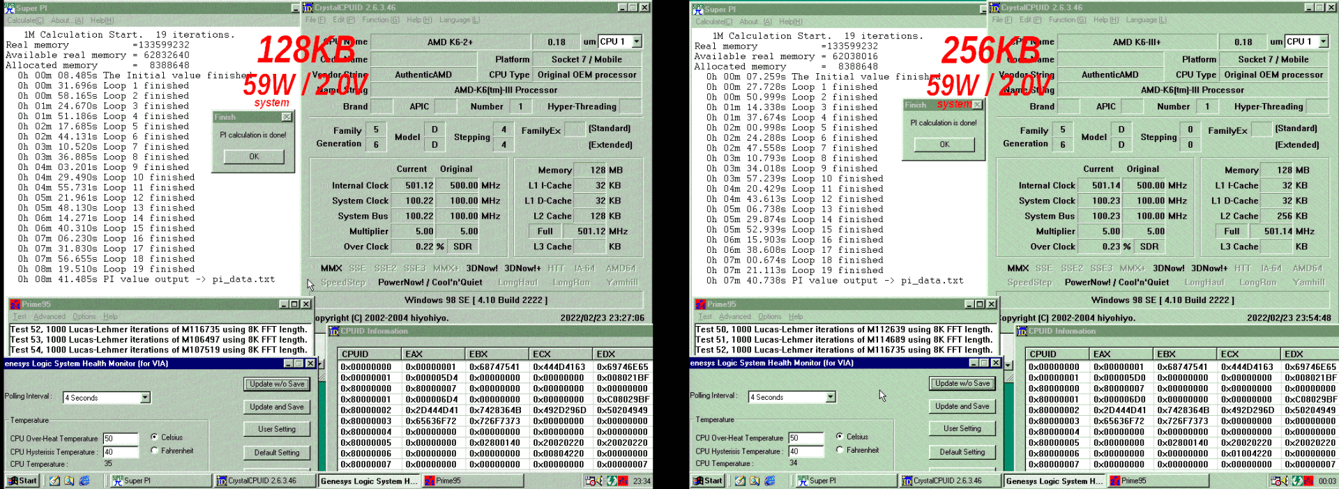This screenshot has height=489, width=1339.
Task: Select Celsius radio where CPU Temperature reads 34
Action: pos(840,437)
